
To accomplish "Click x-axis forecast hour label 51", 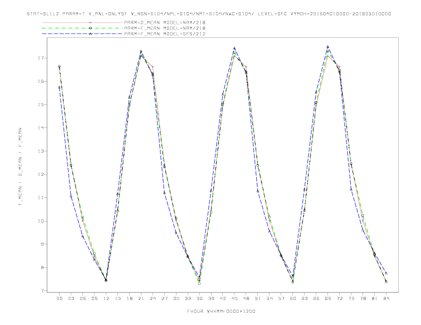I will [258, 298].
